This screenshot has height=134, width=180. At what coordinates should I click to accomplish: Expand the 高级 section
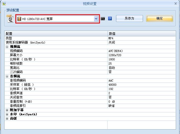point(7,118)
